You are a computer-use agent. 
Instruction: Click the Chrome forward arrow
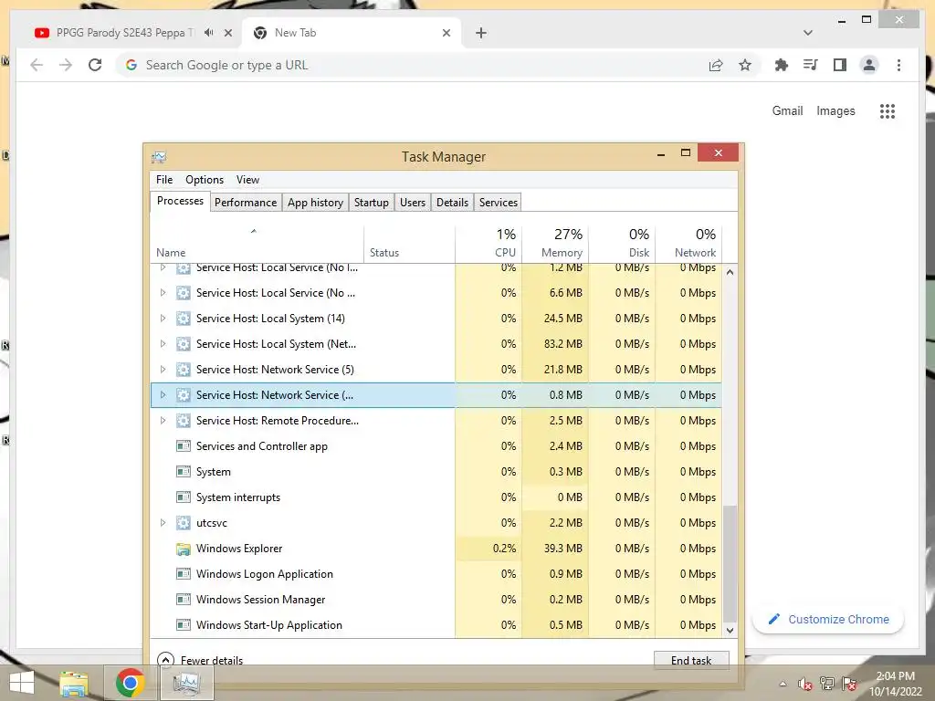click(66, 65)
